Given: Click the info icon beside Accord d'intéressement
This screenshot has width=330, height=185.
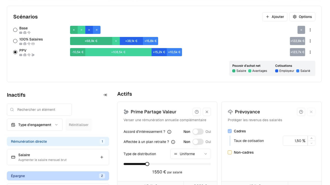Looking at the screenshot, I should (169, 132).
